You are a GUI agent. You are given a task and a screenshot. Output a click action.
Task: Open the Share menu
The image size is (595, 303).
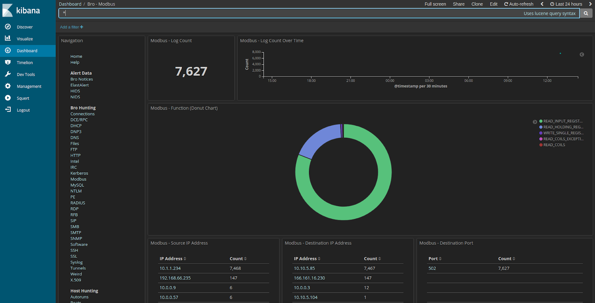[x=459, y=4]
